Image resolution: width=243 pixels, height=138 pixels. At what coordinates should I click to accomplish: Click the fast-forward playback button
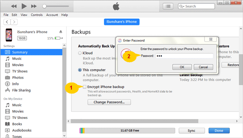point(34,6)
